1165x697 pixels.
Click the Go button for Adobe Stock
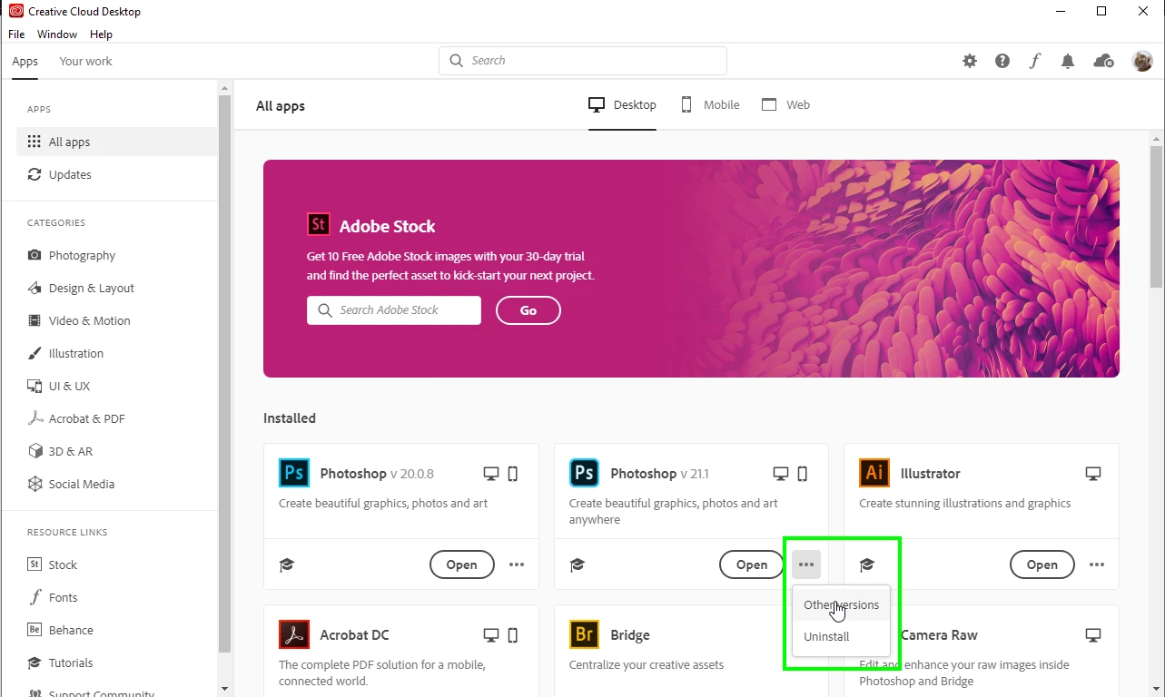click(x=528, y=310)
